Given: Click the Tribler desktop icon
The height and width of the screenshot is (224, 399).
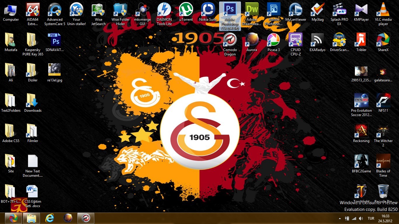Looking at the screenshot, I should click(x=361, y=43).
